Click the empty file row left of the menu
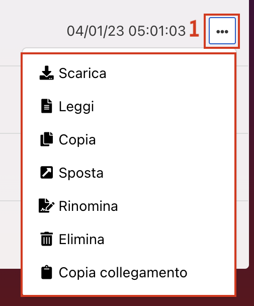Screen dimensions: 254x306 pos(10,100)
